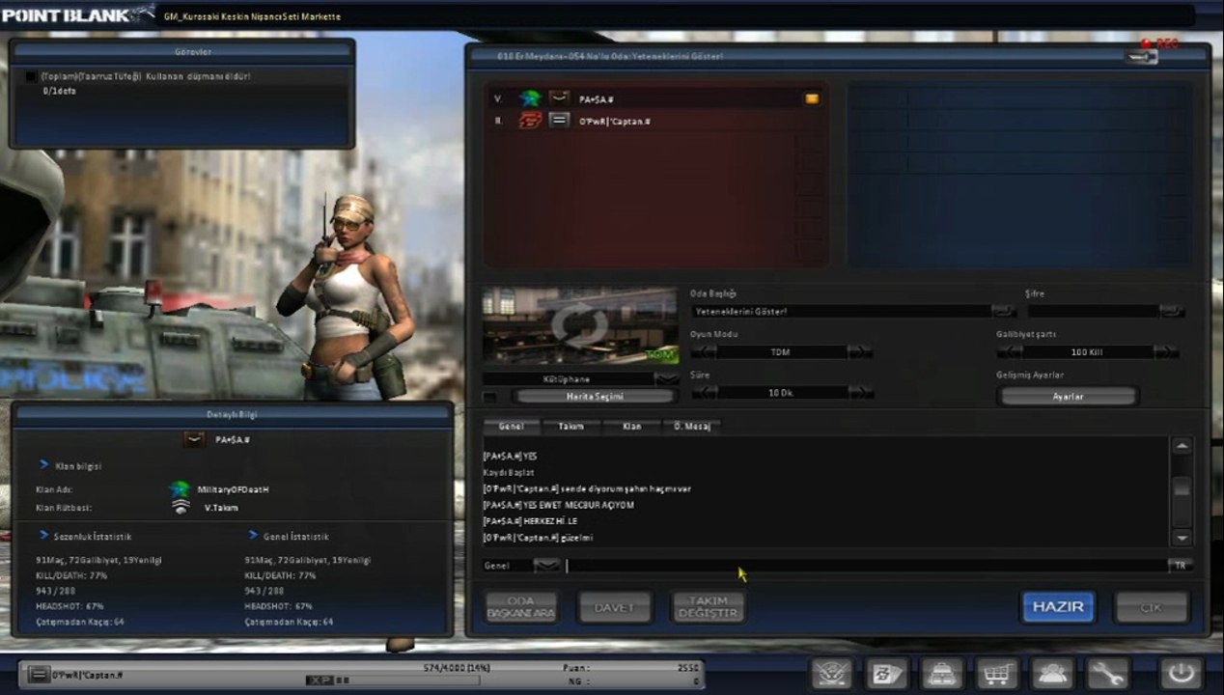
Task: Focus the chat message input field
Action: [x=865, y=566]
